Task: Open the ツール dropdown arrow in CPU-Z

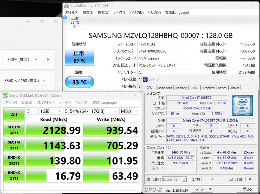Action: tap(210, 189)
